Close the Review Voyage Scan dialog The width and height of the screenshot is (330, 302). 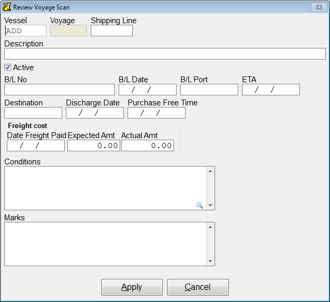pyautogui.click(x=319, y=7)
